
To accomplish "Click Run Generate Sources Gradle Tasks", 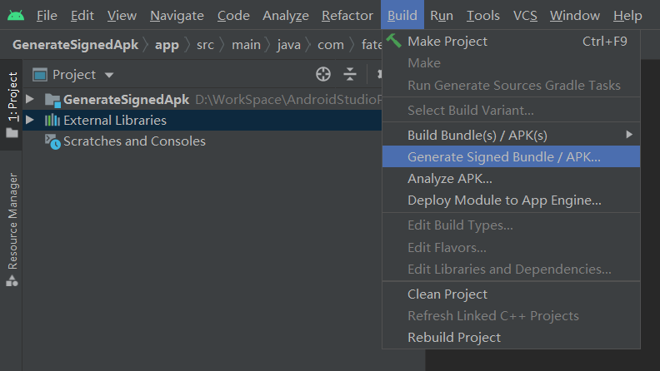I will coord(511,86).
